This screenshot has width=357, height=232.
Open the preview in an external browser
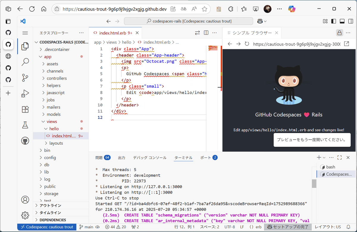coord(346,44)
